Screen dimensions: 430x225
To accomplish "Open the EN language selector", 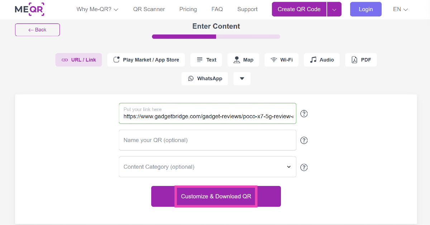I will pos(400,9).
